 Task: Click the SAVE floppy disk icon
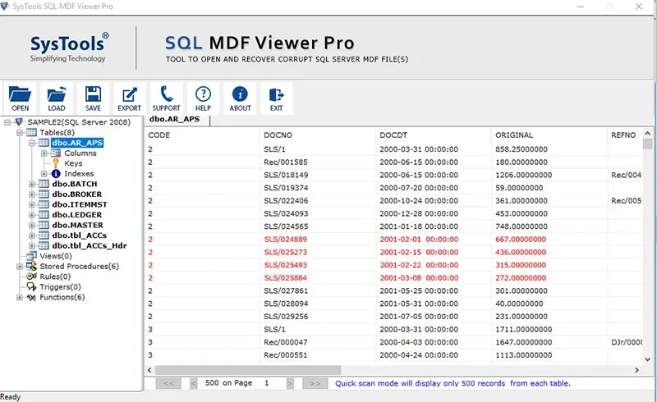pyautogui.click(x=93, y=94)
